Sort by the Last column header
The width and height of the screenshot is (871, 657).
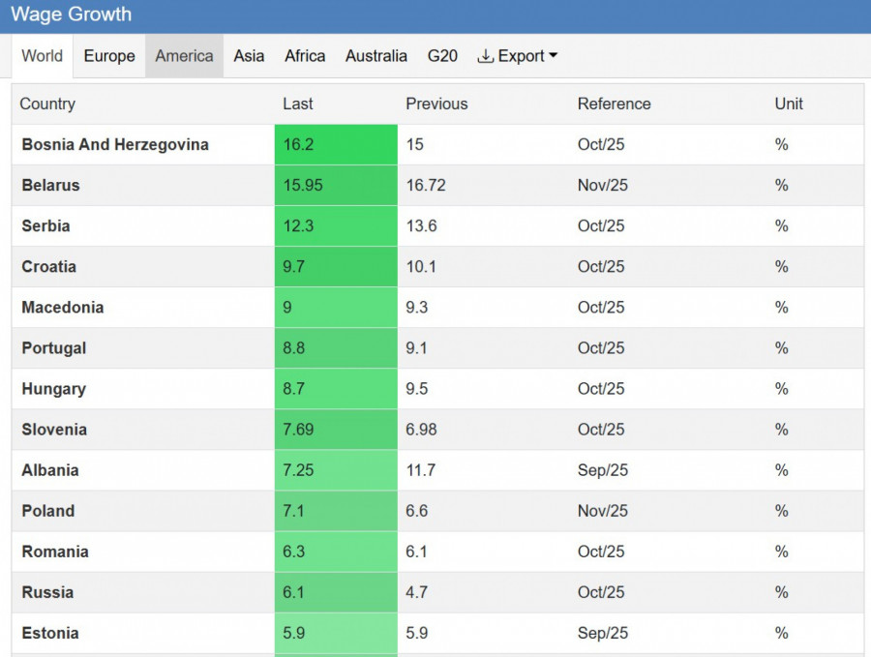[x=298, y=105]
